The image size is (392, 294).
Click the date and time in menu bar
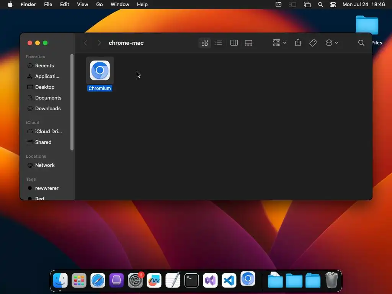pos(364,4)
